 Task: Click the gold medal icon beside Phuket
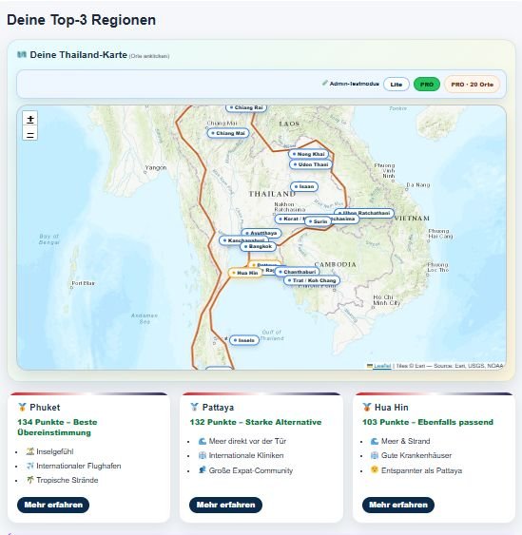coord(22,407)
